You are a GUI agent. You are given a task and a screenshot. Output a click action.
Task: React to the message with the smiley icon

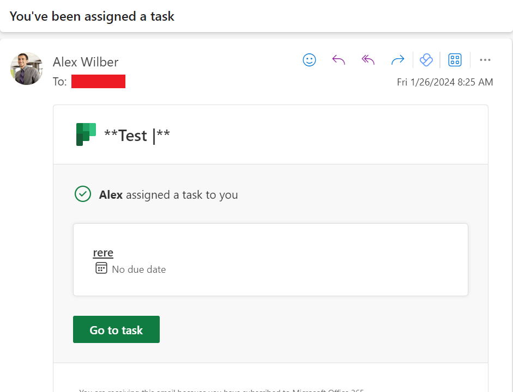point(309,60)
